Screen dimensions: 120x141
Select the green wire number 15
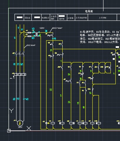(80, 71)
